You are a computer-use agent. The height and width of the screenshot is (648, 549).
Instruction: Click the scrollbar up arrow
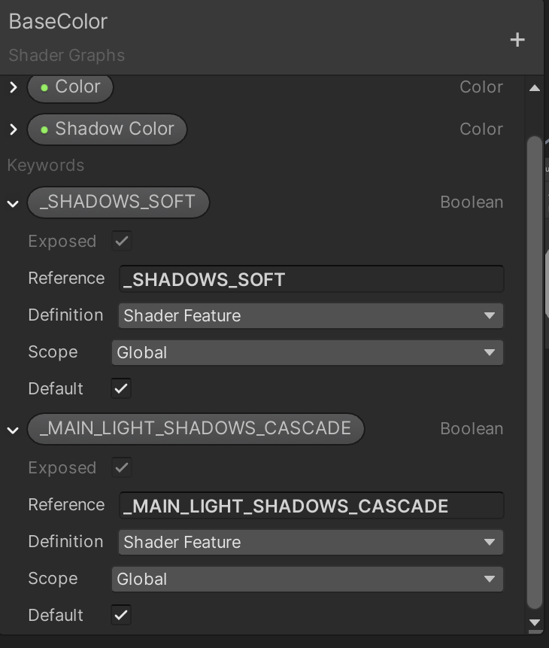(535, 88)
